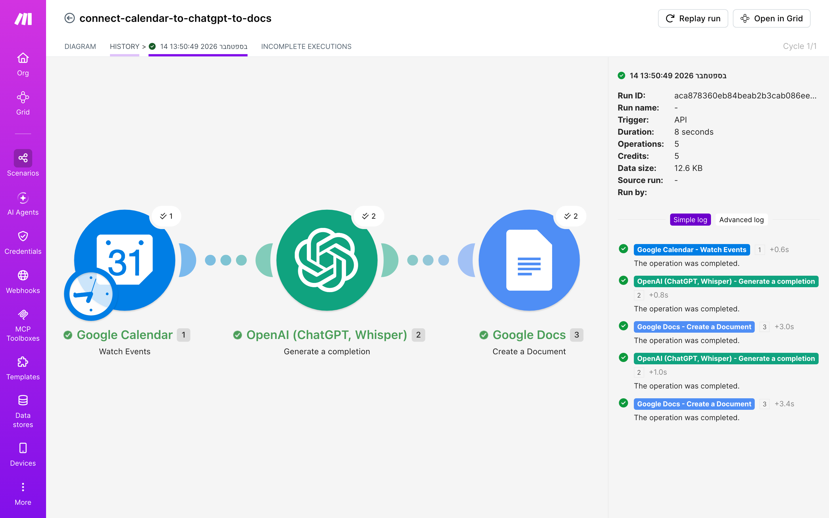
Task: Open the Devices page
Action: (23, 455)
